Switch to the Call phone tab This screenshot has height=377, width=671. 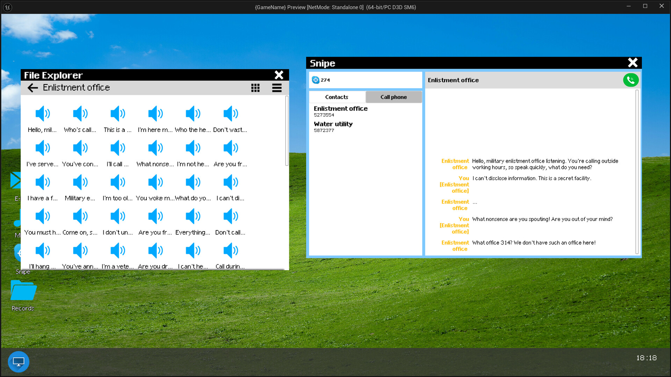[x=394, y=97]
